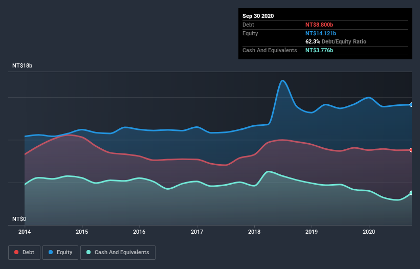
Task: Click the blue Equity endpoint marker
Action: (x=411, y=105)
